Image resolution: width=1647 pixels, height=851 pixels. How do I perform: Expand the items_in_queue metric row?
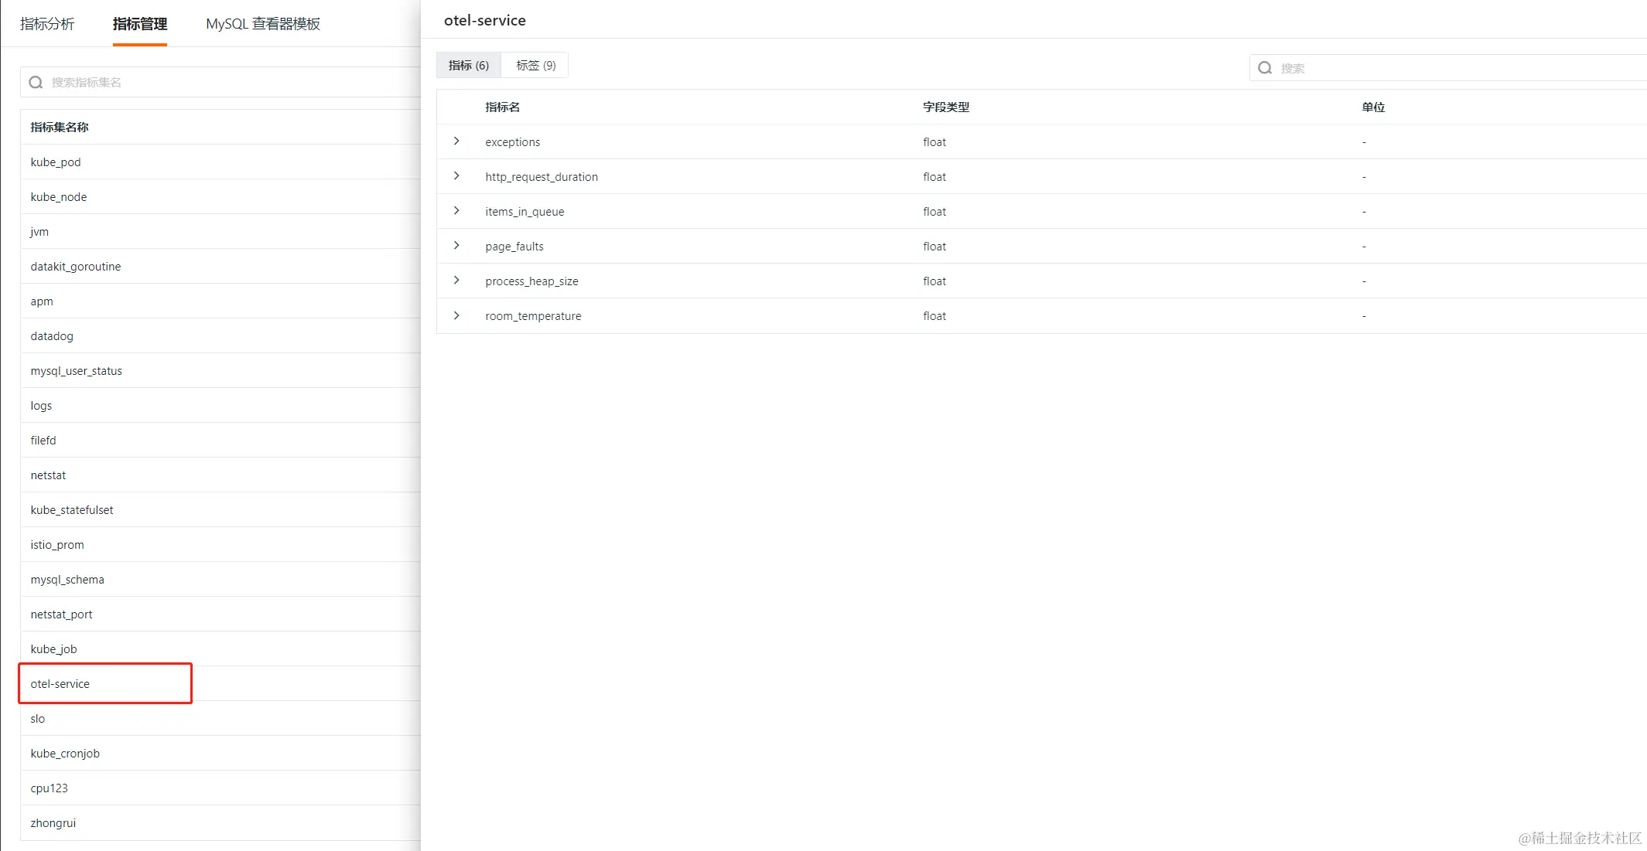coord(456,211)
